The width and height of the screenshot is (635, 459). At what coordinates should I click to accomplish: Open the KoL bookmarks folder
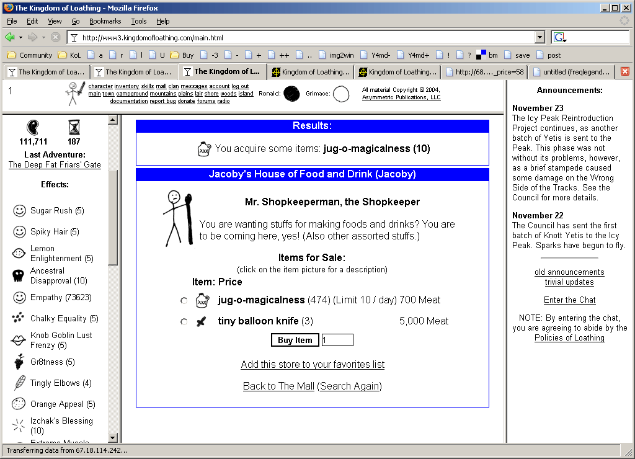pos(69,55)
